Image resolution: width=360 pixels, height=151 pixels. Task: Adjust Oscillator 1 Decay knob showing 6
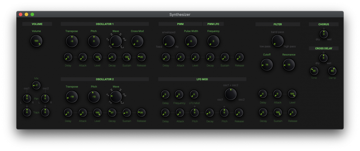point(112,57)
